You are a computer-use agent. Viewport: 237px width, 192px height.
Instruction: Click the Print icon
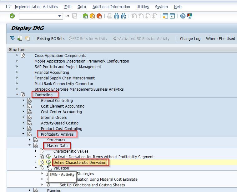(109, 16)
